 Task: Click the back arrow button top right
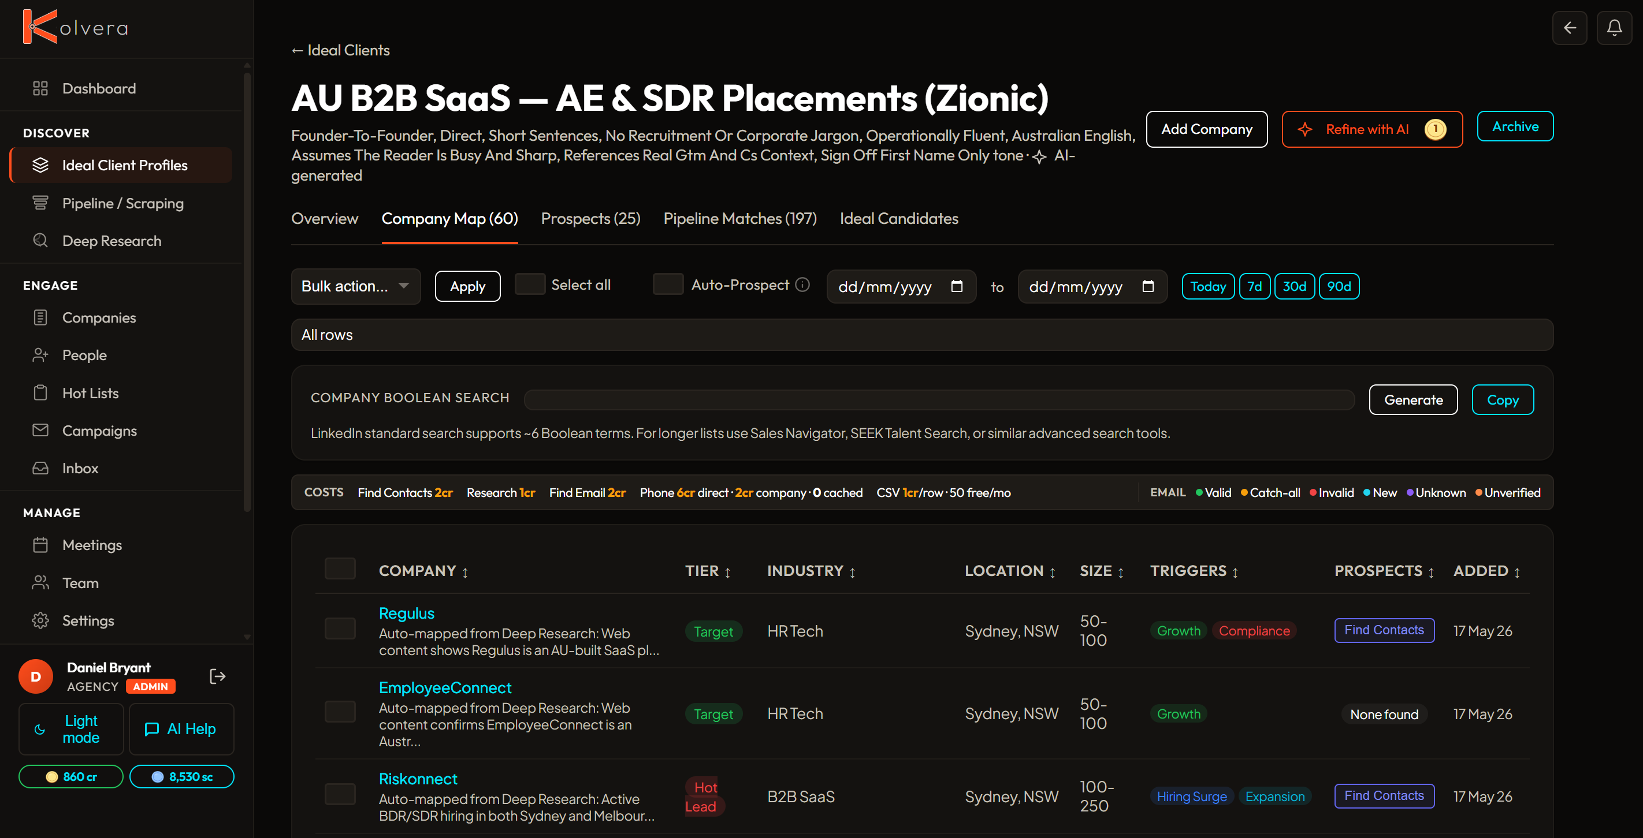point(1570,27)
